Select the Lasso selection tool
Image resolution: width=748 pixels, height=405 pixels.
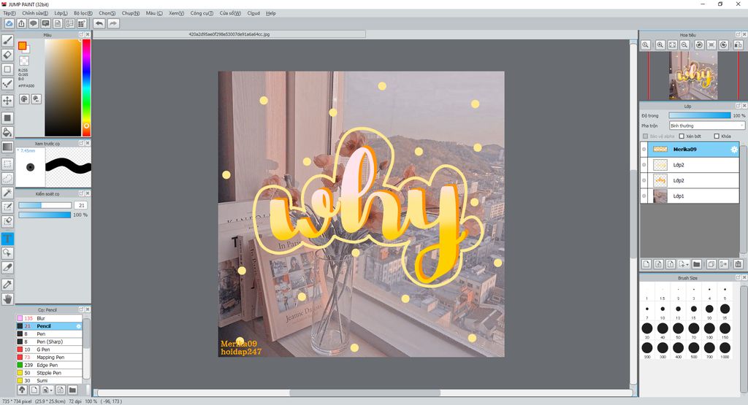pos(7,178)
